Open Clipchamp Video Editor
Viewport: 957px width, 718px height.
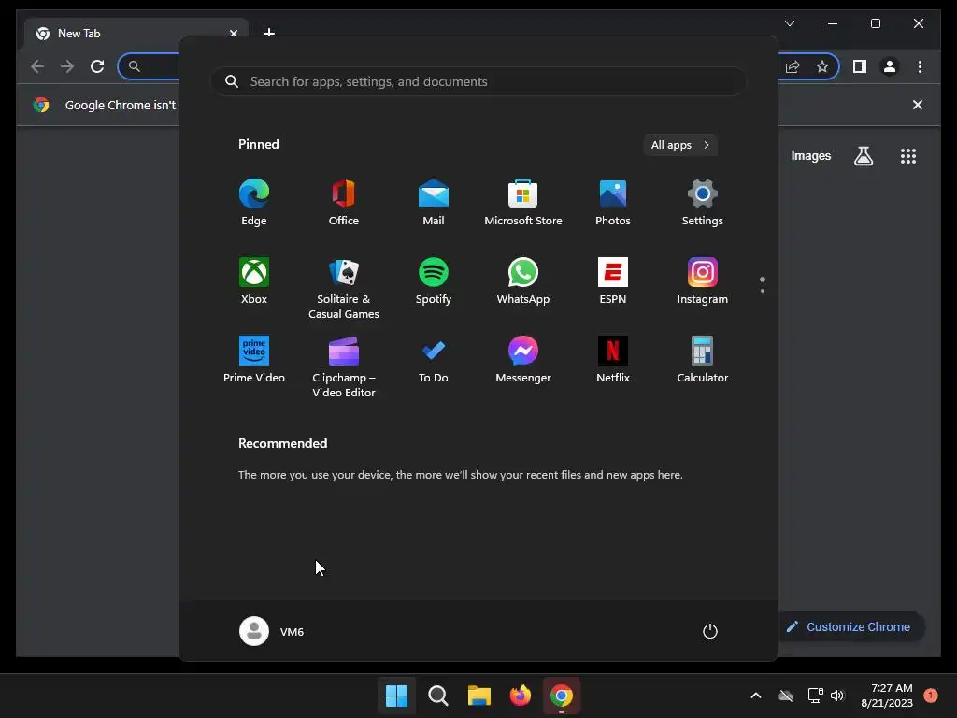pyautogui.click(x=344, y=366)
